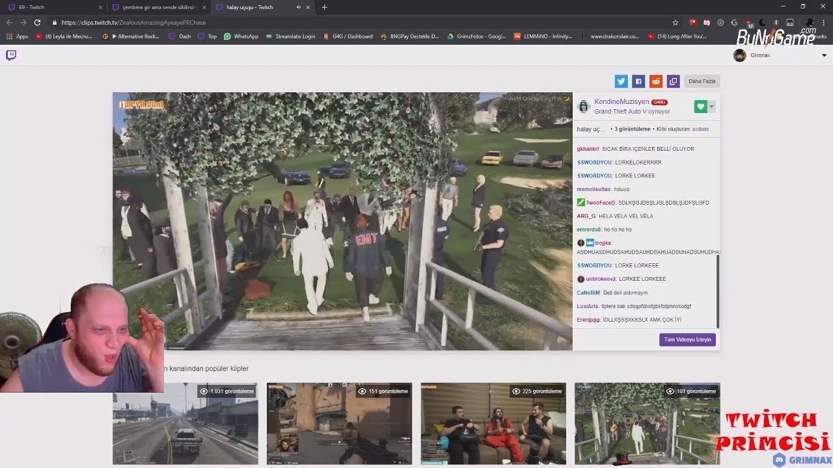Screen dimensions: 833x468
Task: Click chat username 'LuxiArts'
Action: click(588, 306)
